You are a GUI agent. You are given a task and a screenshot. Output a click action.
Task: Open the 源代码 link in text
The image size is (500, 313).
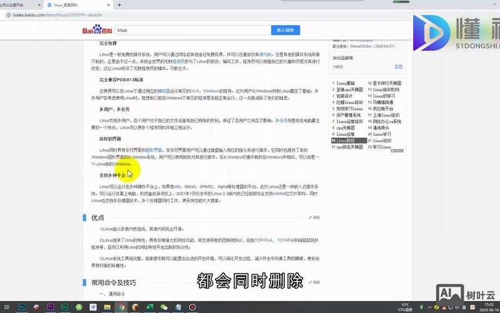pyautogui.click(x=265, y=54)
